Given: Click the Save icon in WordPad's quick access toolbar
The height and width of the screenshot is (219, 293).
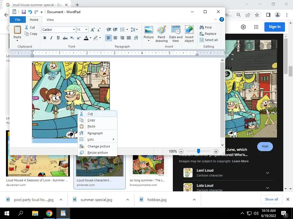Looking at the screenshot, I should tap(23, 12).
